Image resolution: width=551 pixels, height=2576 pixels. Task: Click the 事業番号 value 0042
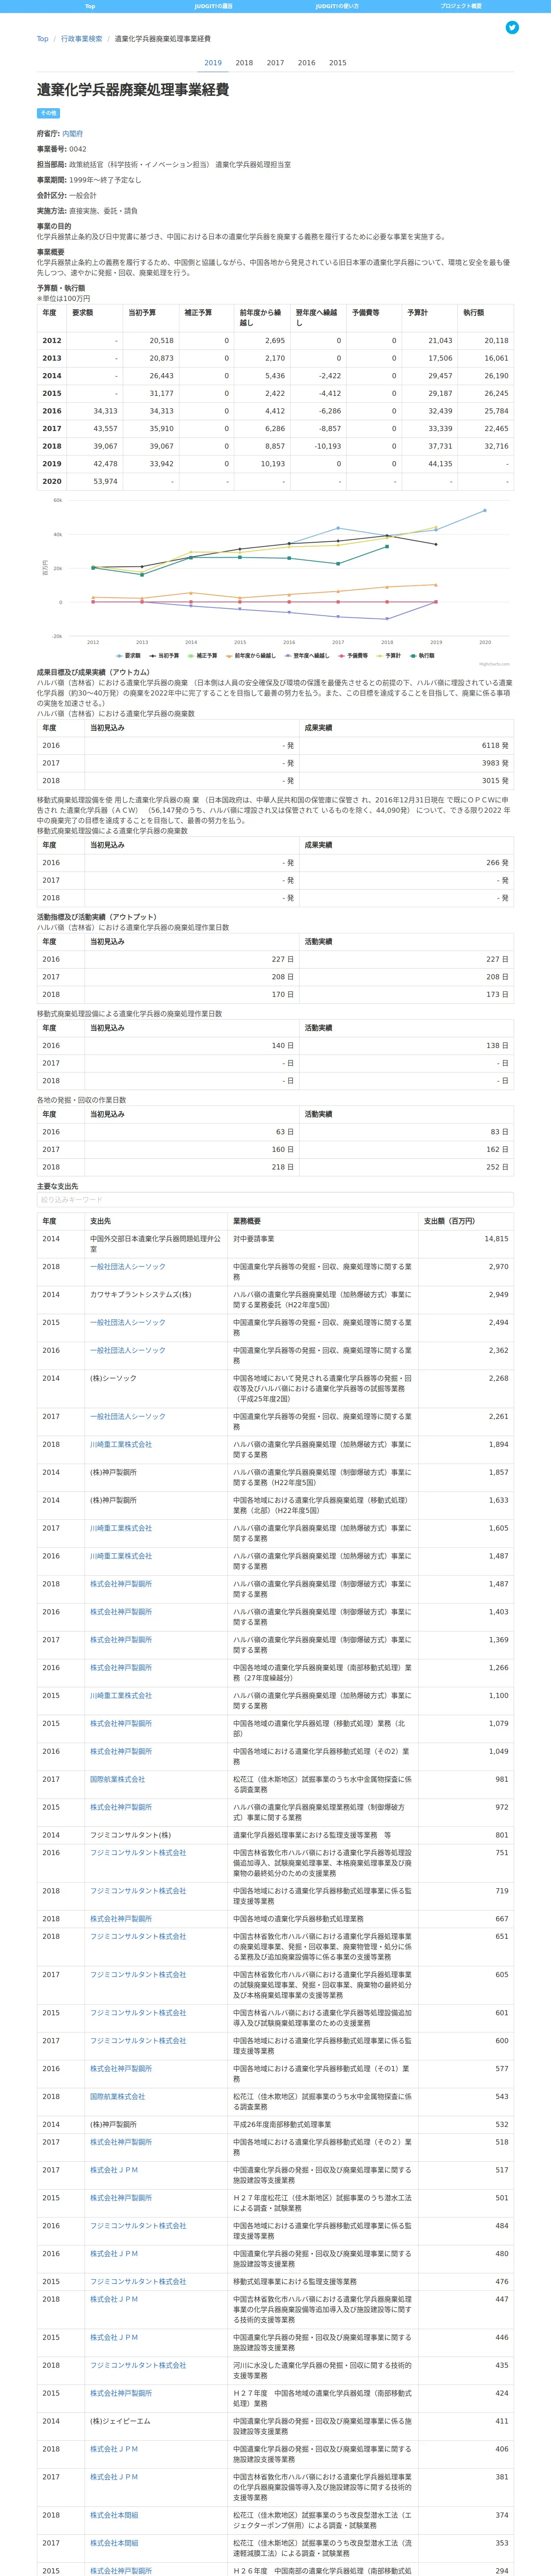click(x=78, y=149)
